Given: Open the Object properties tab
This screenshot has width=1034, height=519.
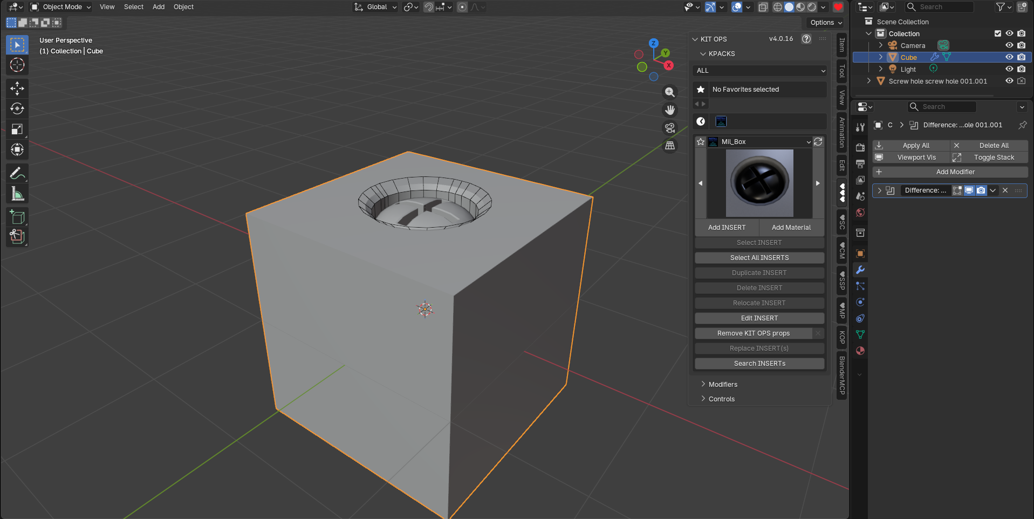Looking at the screenshot, I should pyautogui.click(x=860, y=254).
